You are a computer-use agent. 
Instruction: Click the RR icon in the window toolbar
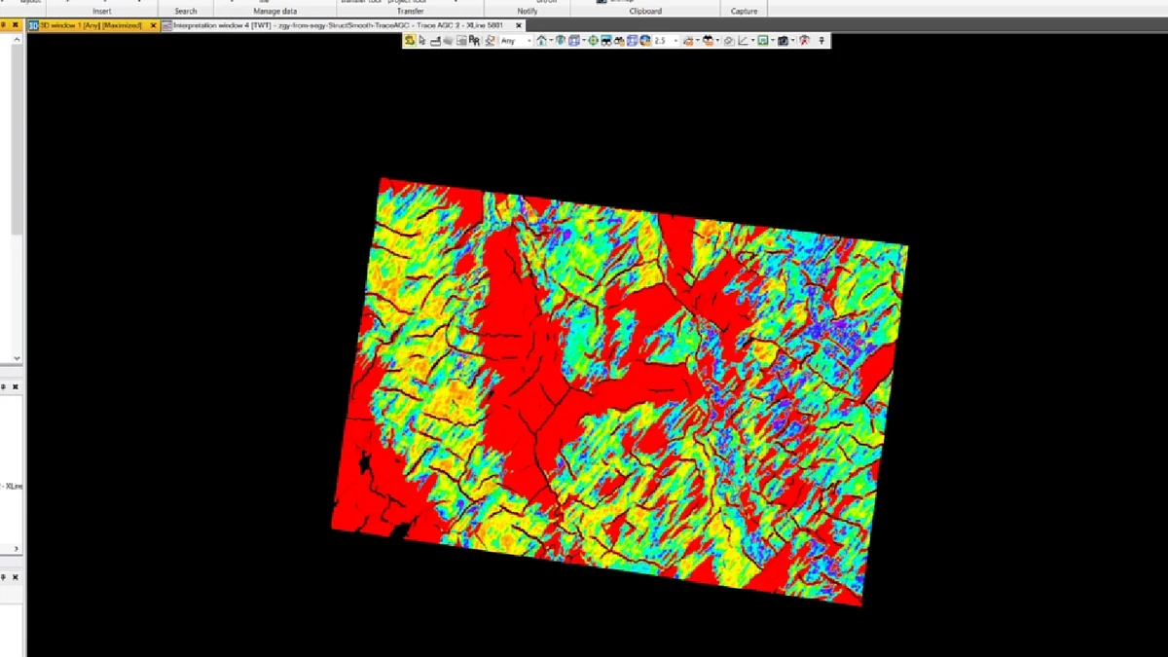474,41
